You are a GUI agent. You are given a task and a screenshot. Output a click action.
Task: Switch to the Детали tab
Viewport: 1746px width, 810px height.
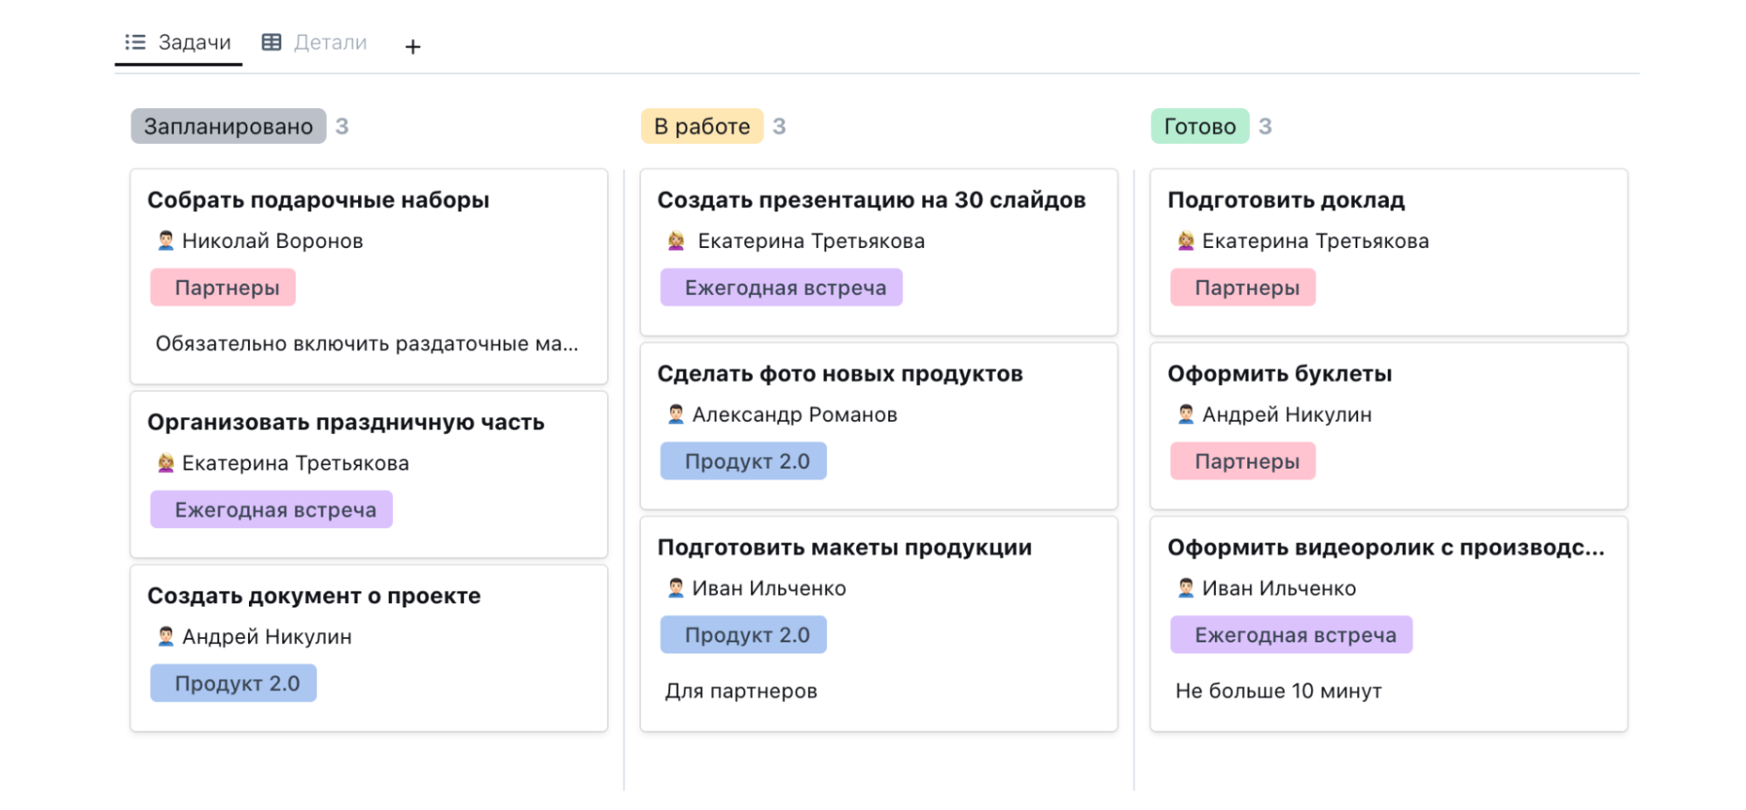click(329, 42)
